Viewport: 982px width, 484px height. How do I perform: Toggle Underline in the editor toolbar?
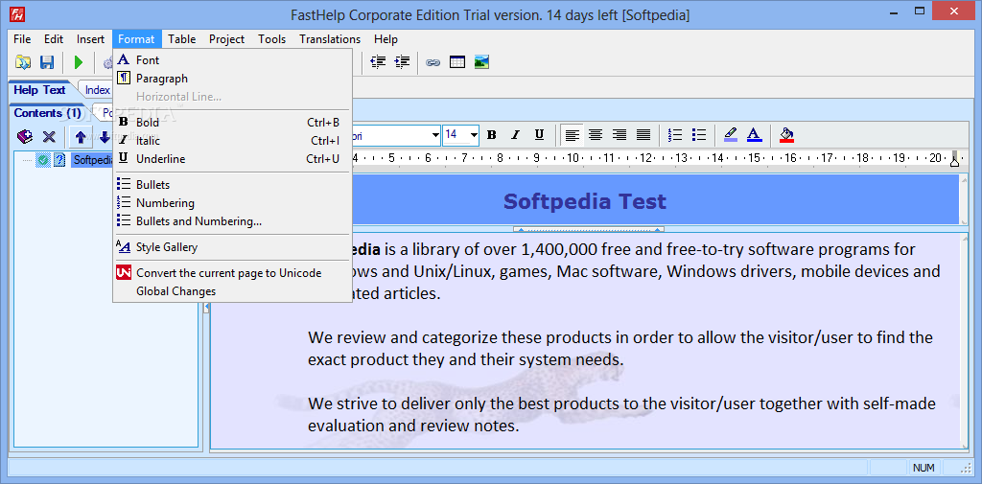point(539,134)
